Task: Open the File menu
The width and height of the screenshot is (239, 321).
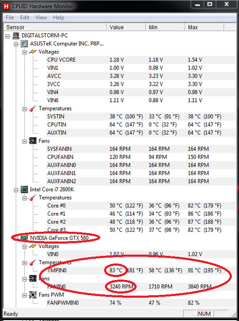Action: (10, 18)
